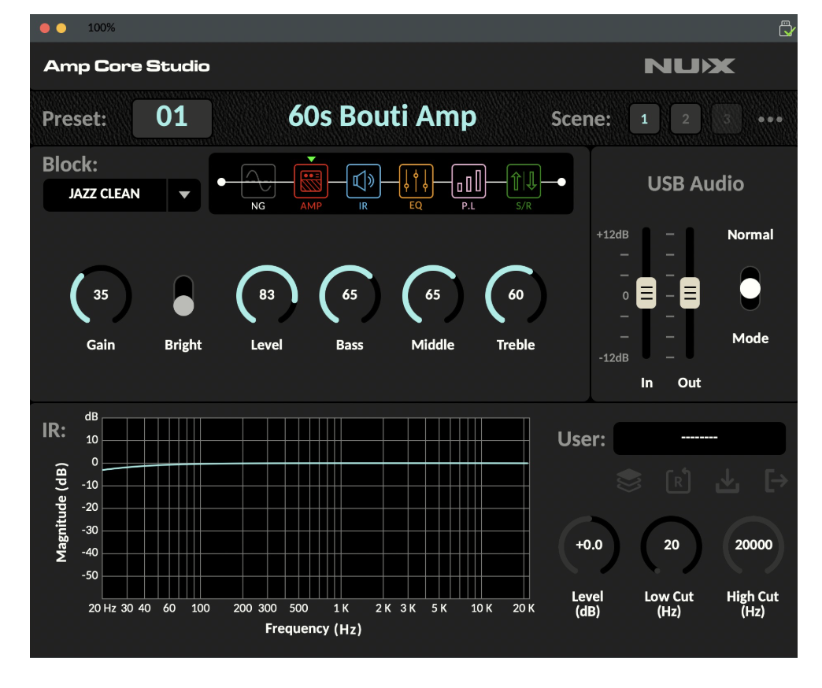Toggle the USB Audio Normal mode switch

[x=750, y=287]
